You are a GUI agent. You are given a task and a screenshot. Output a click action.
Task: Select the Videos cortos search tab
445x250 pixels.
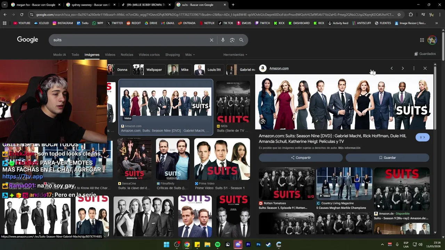click(x=149, y=55)
